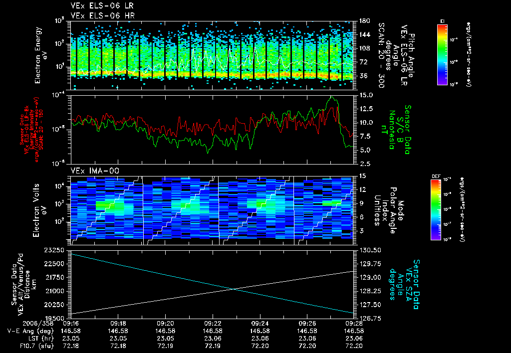Click the '108' pitch angle tick
Viewport: 511px width, 353px height.
click(364, 48)
